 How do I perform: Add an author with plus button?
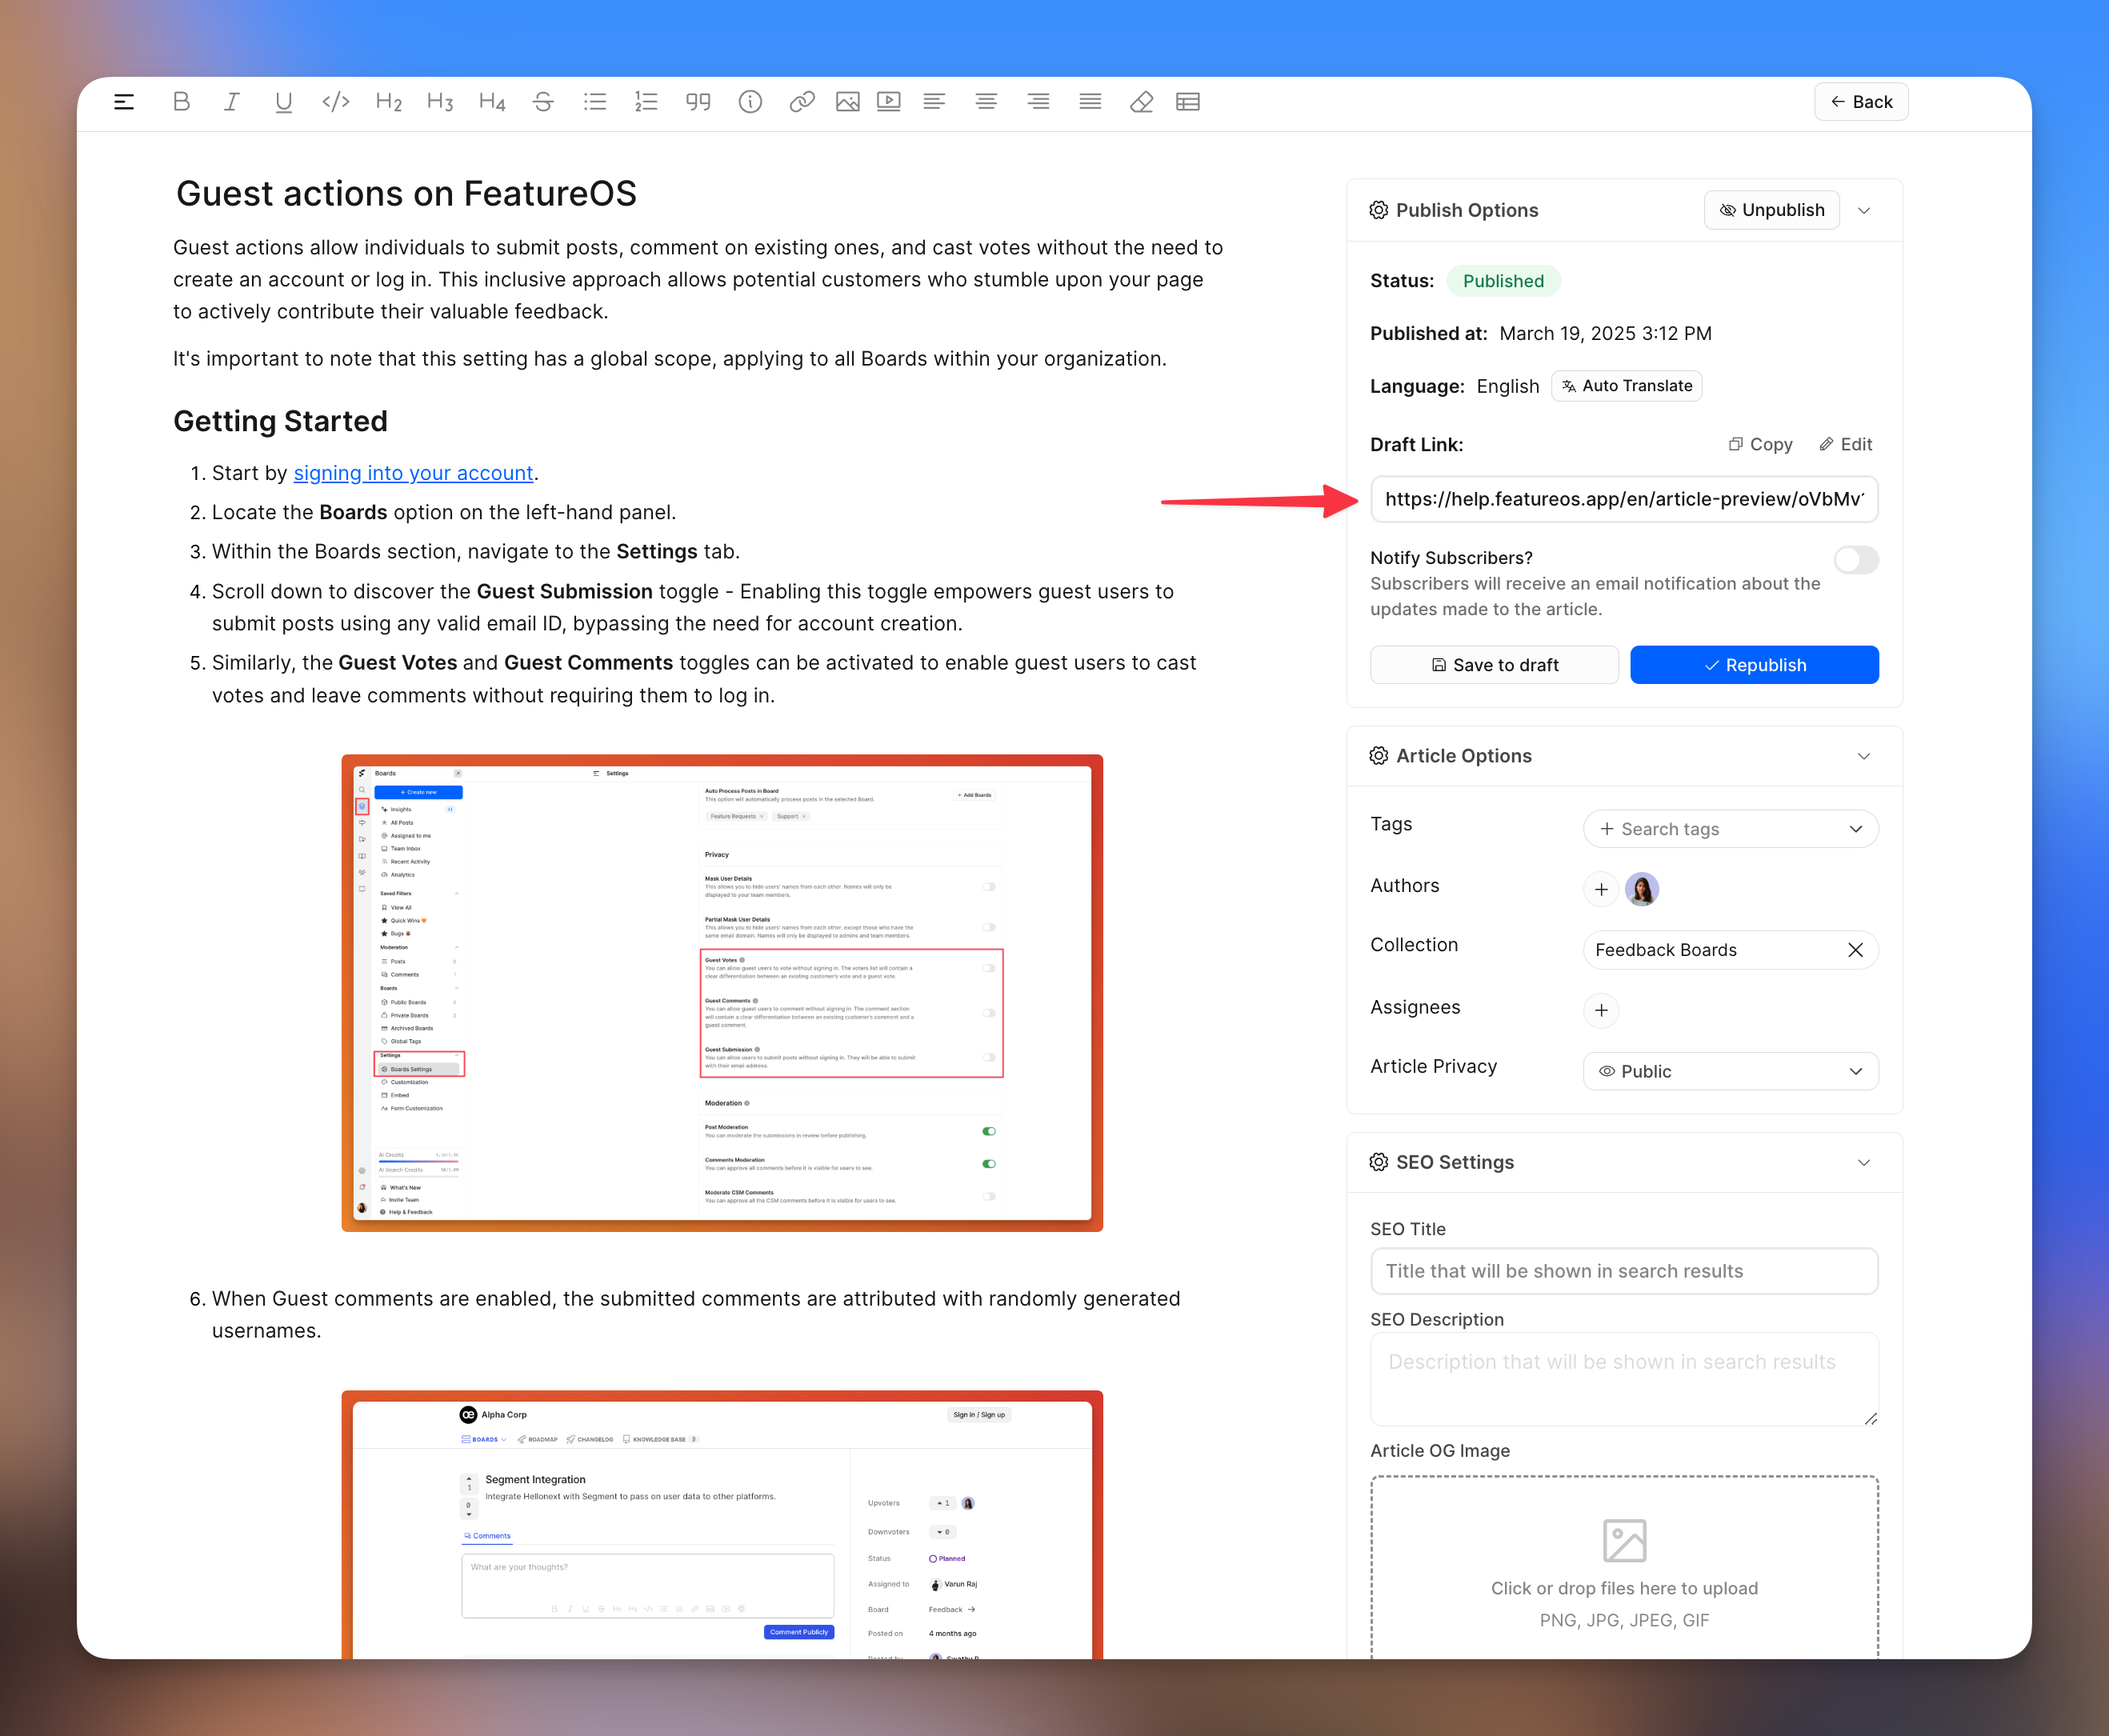coord(1601,889)
